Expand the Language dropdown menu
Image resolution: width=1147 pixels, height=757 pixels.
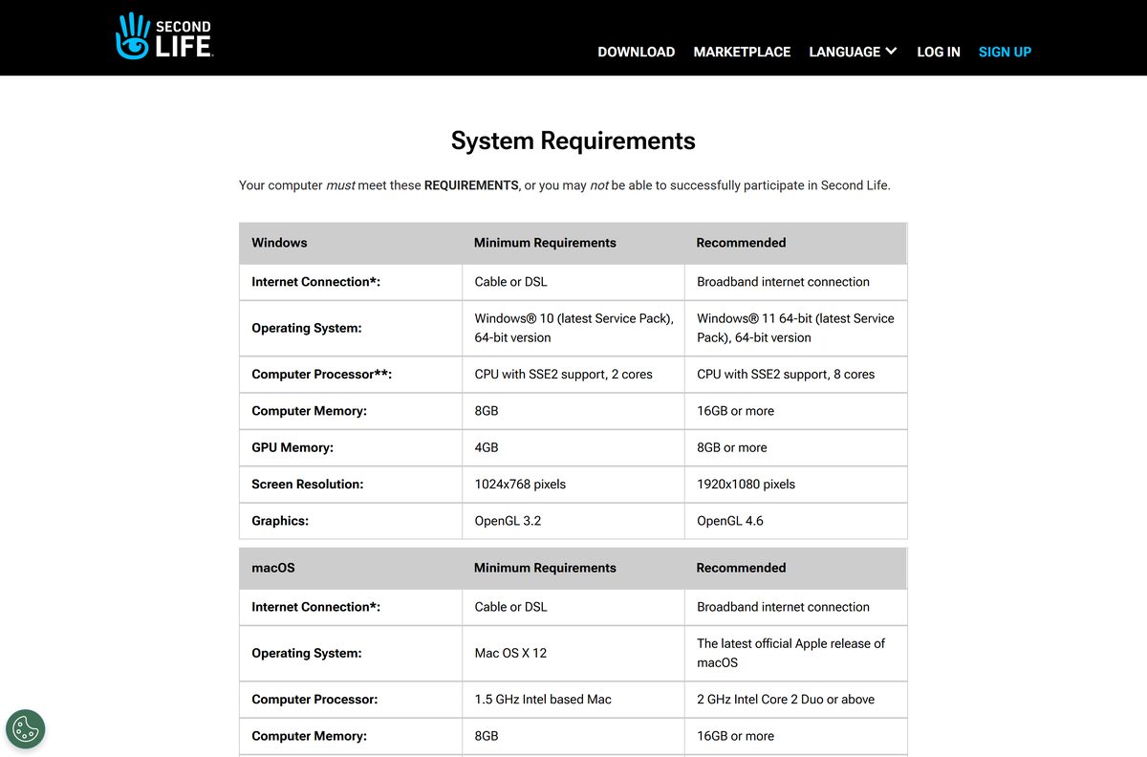click(853, 52)
